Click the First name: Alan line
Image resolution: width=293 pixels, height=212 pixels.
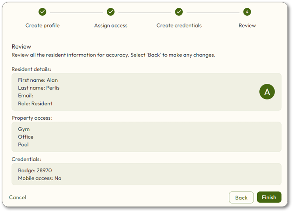click(x=38, y=80)
